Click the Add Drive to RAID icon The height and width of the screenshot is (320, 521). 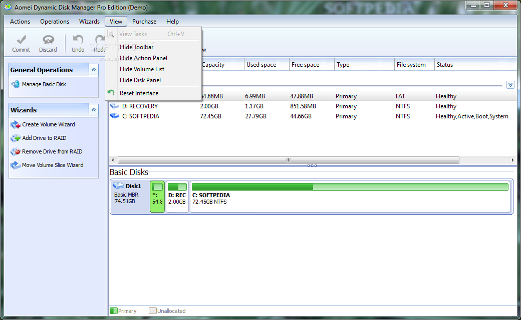click(x=16, y=138)
